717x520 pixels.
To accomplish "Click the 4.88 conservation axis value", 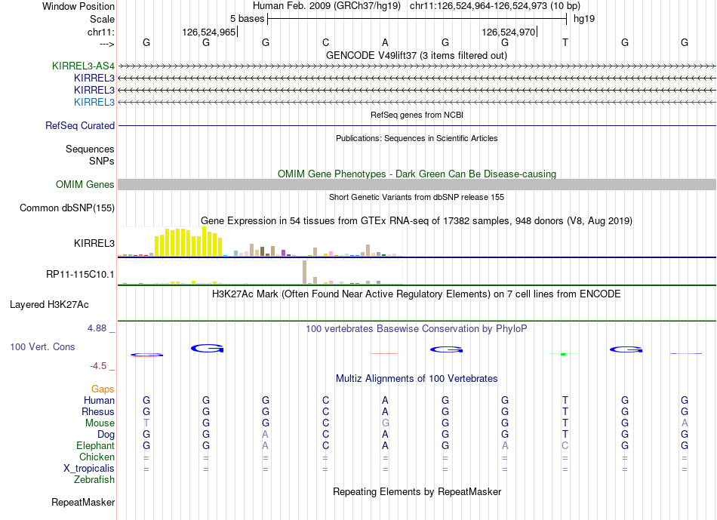I will pos(97,328).
